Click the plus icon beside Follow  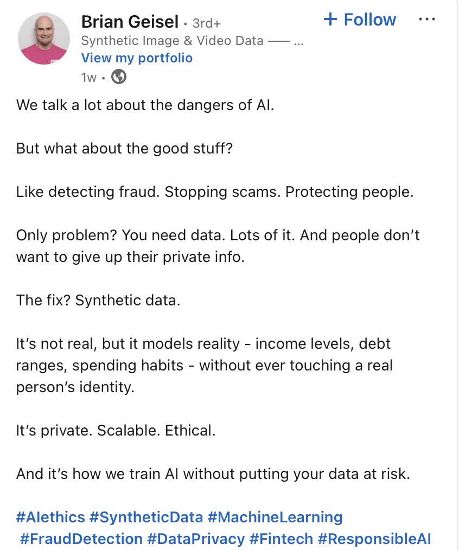tap(330, 19)
